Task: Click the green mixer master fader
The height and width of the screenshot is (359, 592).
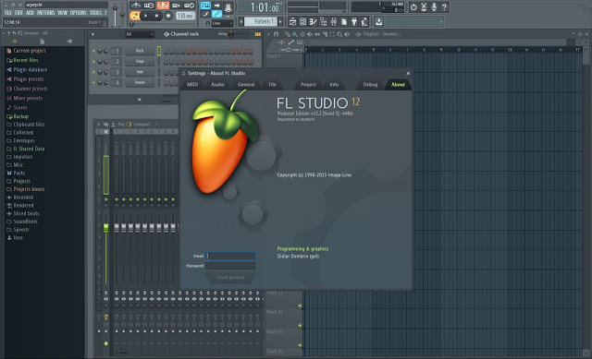Action: tap(105, 228)
